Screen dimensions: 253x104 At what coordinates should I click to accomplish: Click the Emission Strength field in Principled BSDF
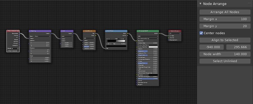pyautogui.click(x=148, y=77)
